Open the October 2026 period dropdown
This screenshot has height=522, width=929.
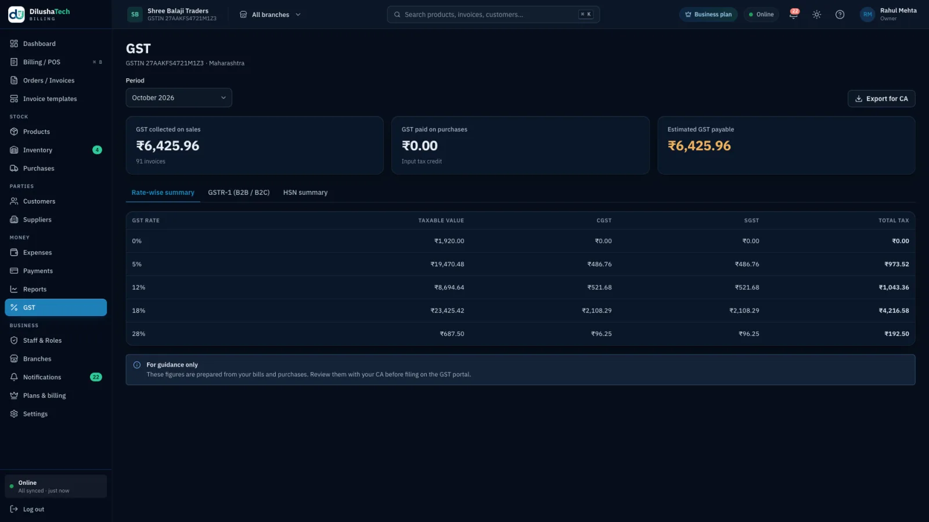(x=179, y=97)
